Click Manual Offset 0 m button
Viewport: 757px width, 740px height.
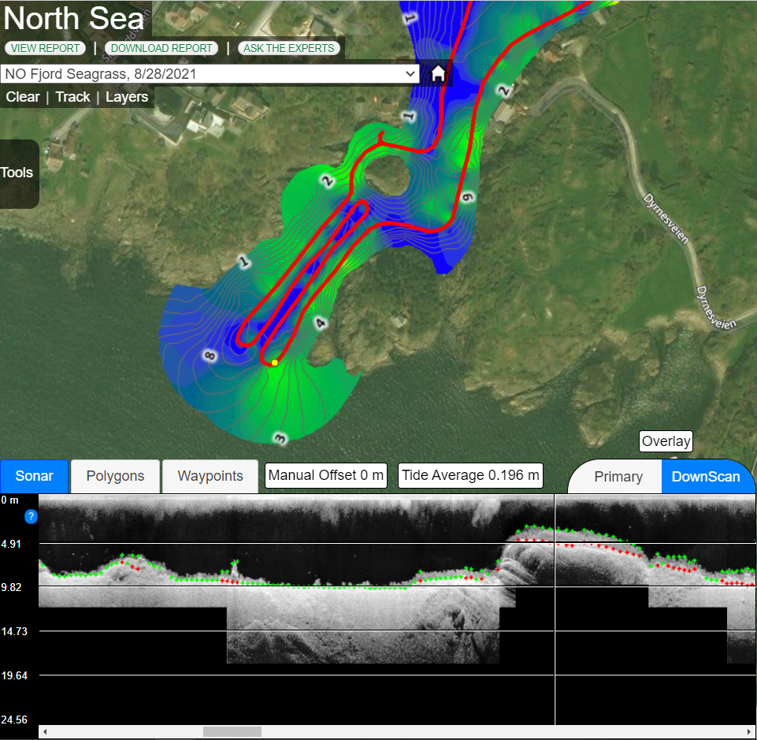coord(326,475)
